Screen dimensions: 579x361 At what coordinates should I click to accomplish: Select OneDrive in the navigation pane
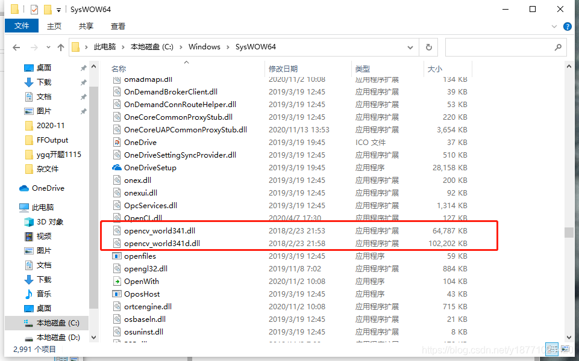click(x=48, y=188)
